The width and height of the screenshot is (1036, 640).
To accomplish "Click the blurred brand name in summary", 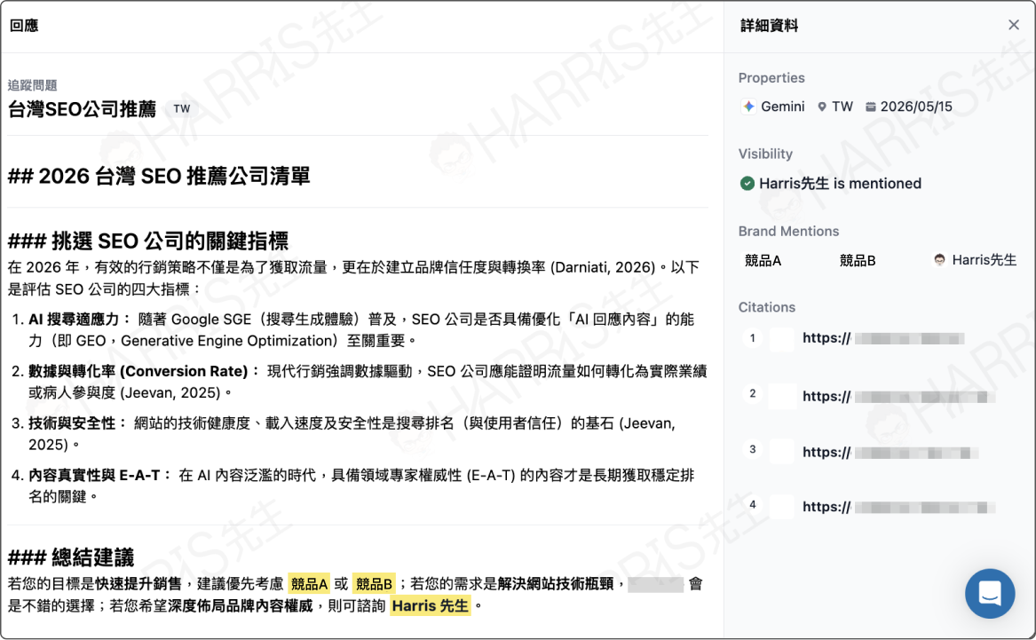I will point(655,584).
